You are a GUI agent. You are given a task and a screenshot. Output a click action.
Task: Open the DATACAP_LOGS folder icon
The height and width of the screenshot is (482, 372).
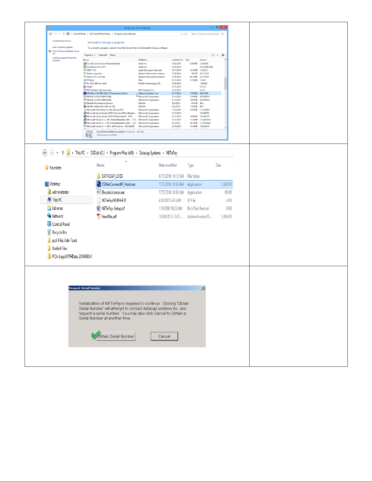99,176
